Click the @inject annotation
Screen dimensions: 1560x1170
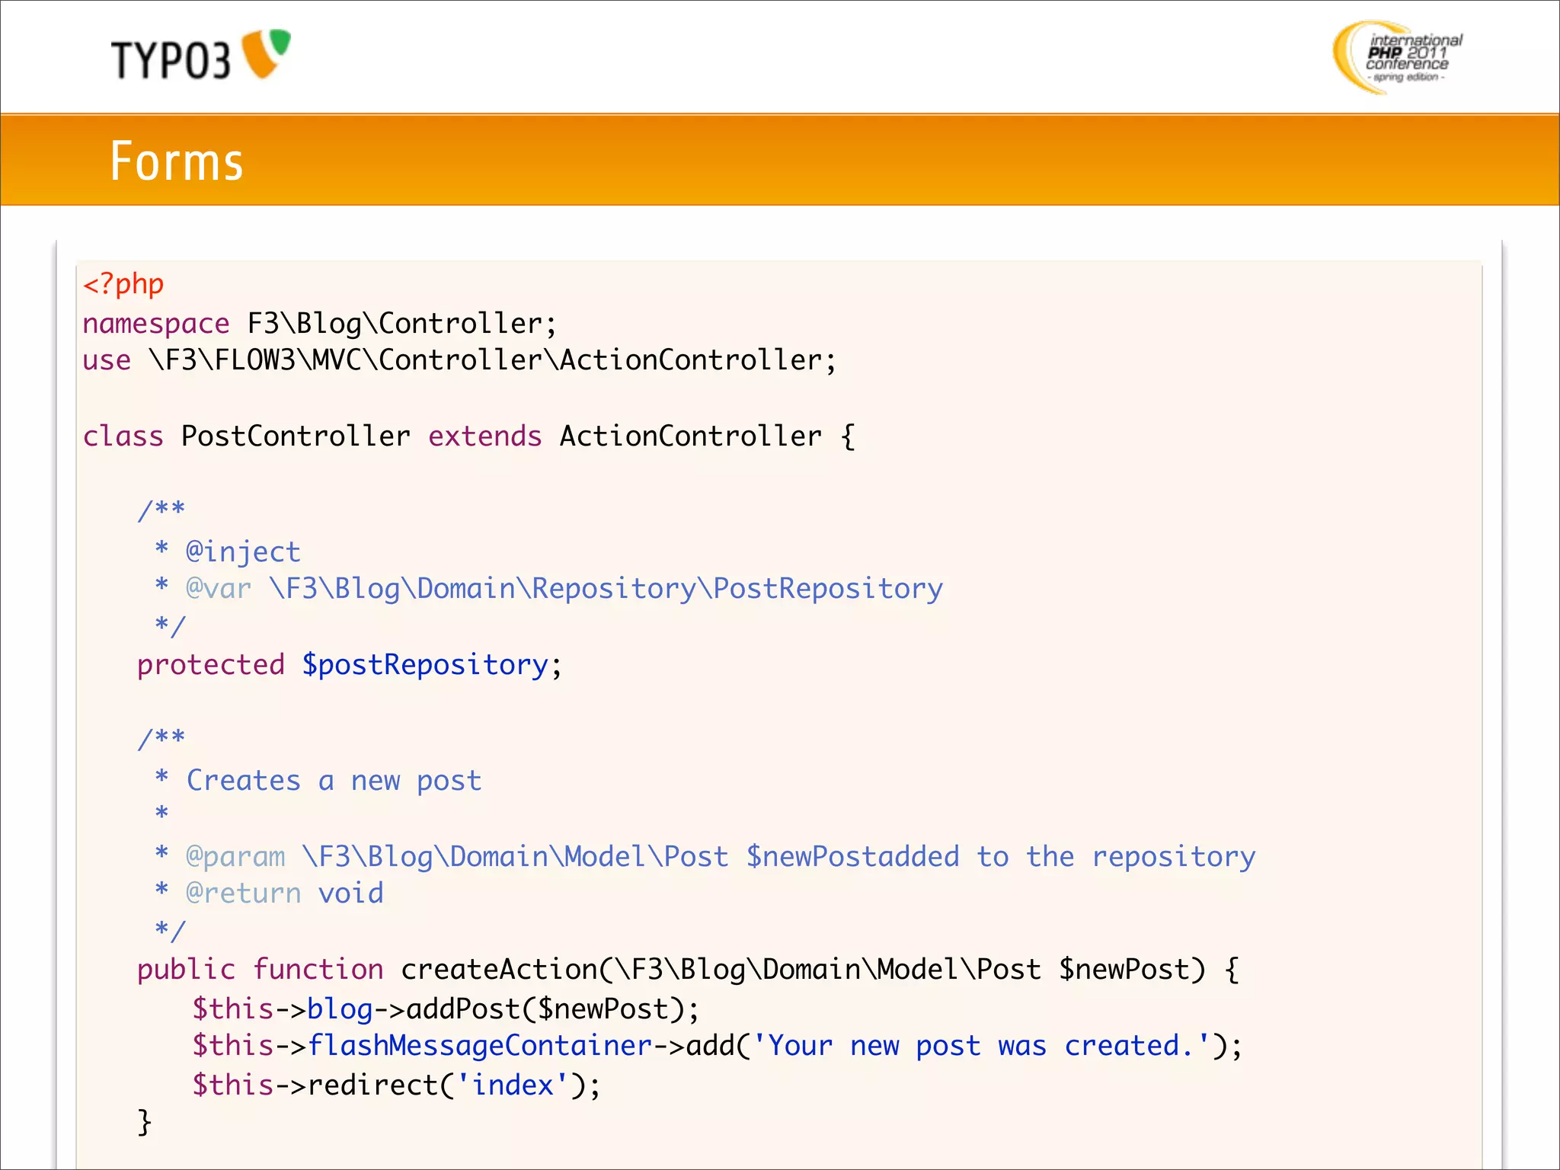(x=243, y=551)
